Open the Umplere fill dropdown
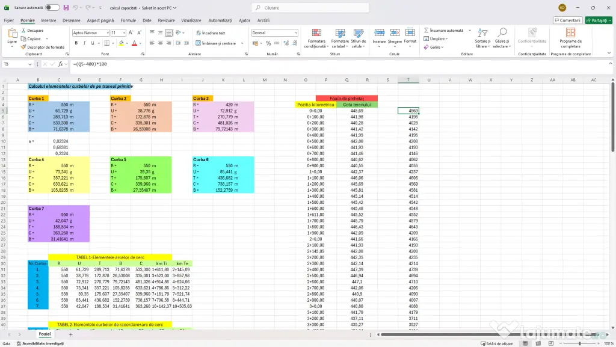 tap(436, 39)
